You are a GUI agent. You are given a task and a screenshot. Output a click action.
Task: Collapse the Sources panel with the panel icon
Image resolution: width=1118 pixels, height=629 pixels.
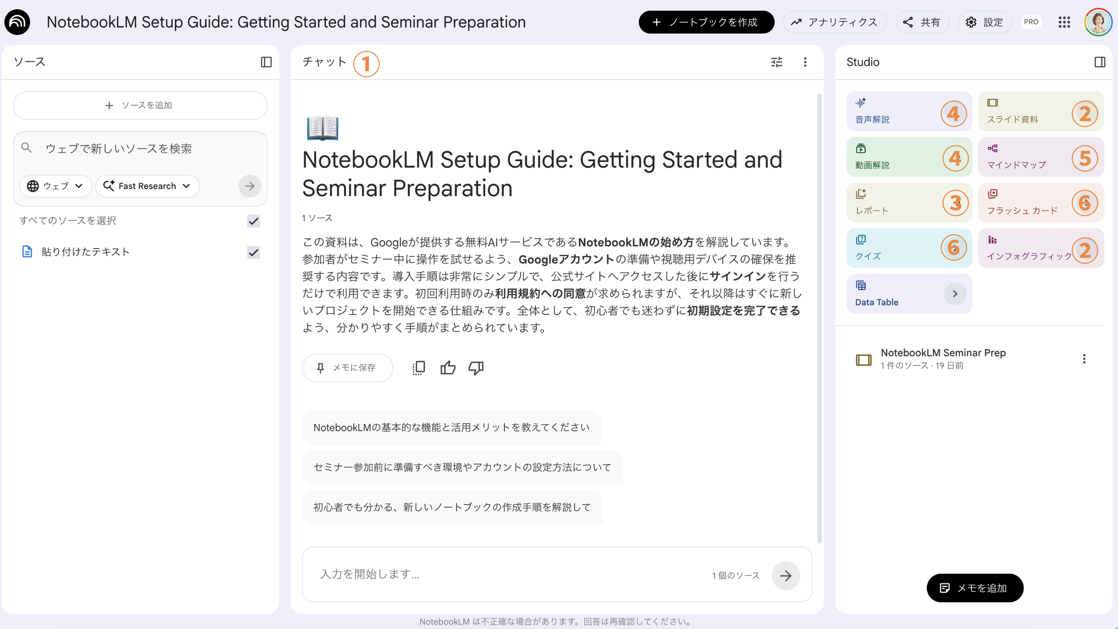(x=266, y=62)
